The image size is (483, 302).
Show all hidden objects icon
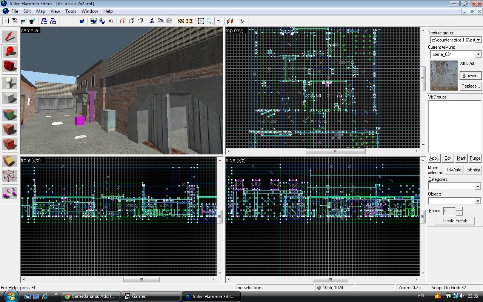click(x=140, y=21)
